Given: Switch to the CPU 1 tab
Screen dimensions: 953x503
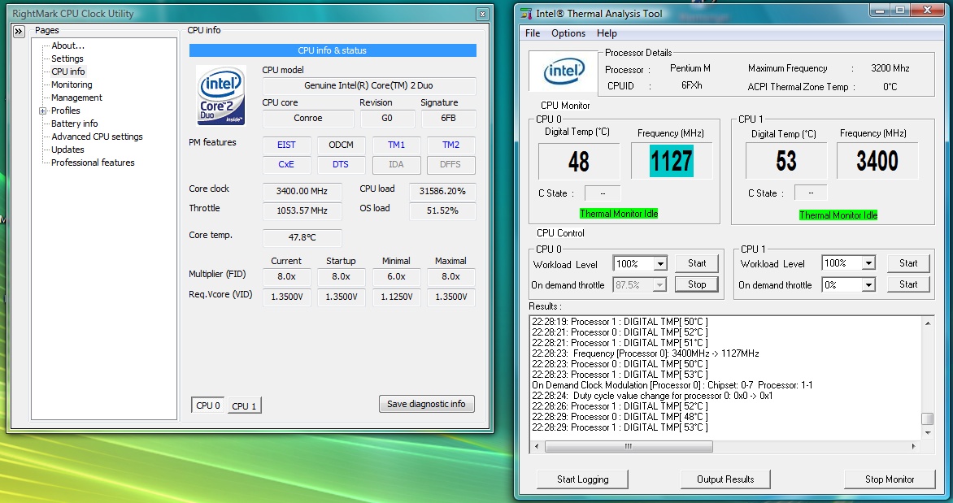Looking at the screenshot, I should tap(244, 405).
